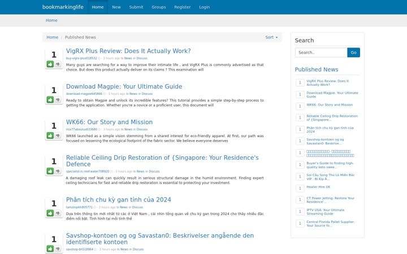Open sidebar link 'Heater Hire UK'
Image resolution: width=407 pixels, height=254 pixels.
[318, 187]
